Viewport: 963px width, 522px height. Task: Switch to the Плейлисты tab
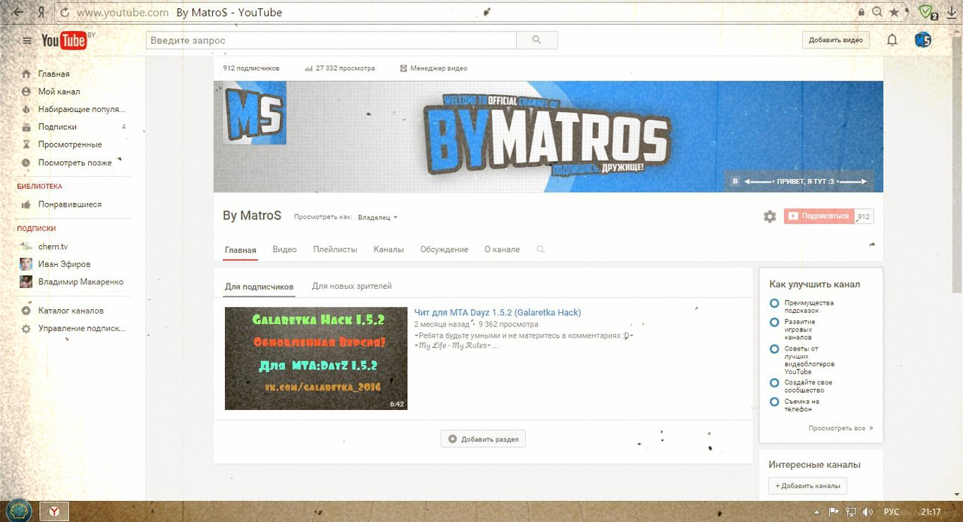(335, 250)
